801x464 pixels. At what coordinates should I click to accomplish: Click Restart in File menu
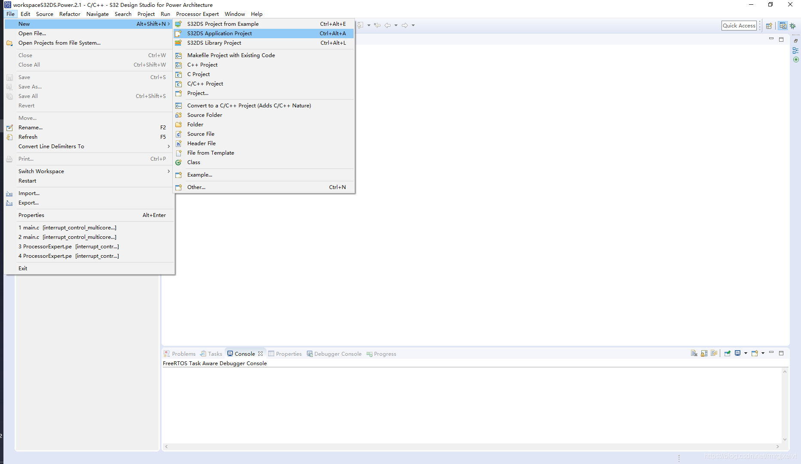point(89,180)
